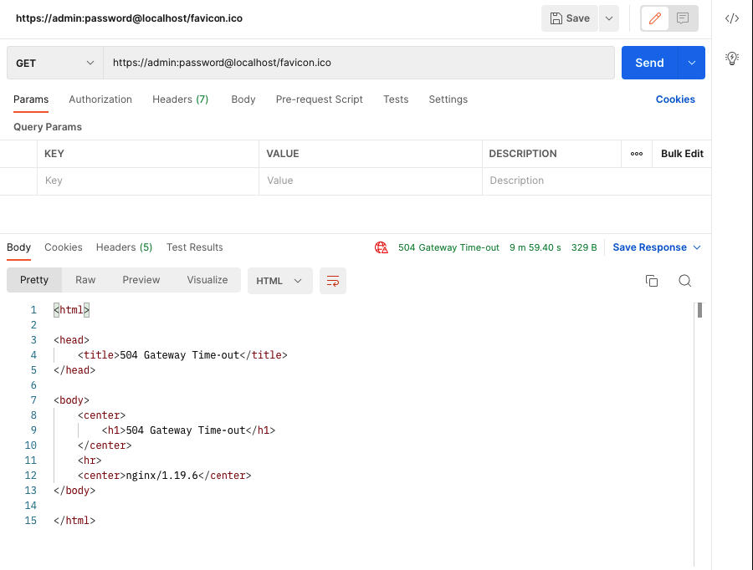Expand the Save button dropdown arrow
The image size is (753, 570).
tap(608, 18)
